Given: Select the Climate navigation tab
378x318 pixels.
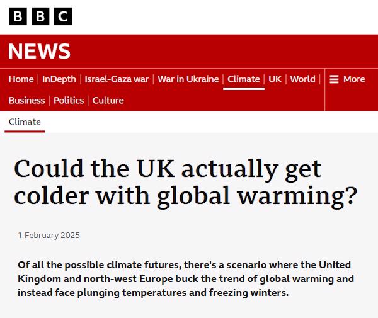Looking at the screenshot, I should click(x=244, y=79).
